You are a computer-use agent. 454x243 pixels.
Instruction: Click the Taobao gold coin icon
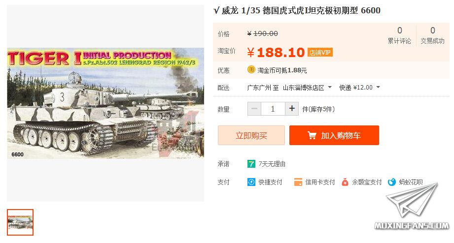251,70
